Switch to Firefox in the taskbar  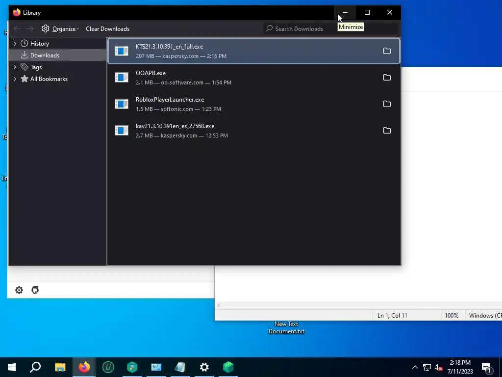[84, 367]
